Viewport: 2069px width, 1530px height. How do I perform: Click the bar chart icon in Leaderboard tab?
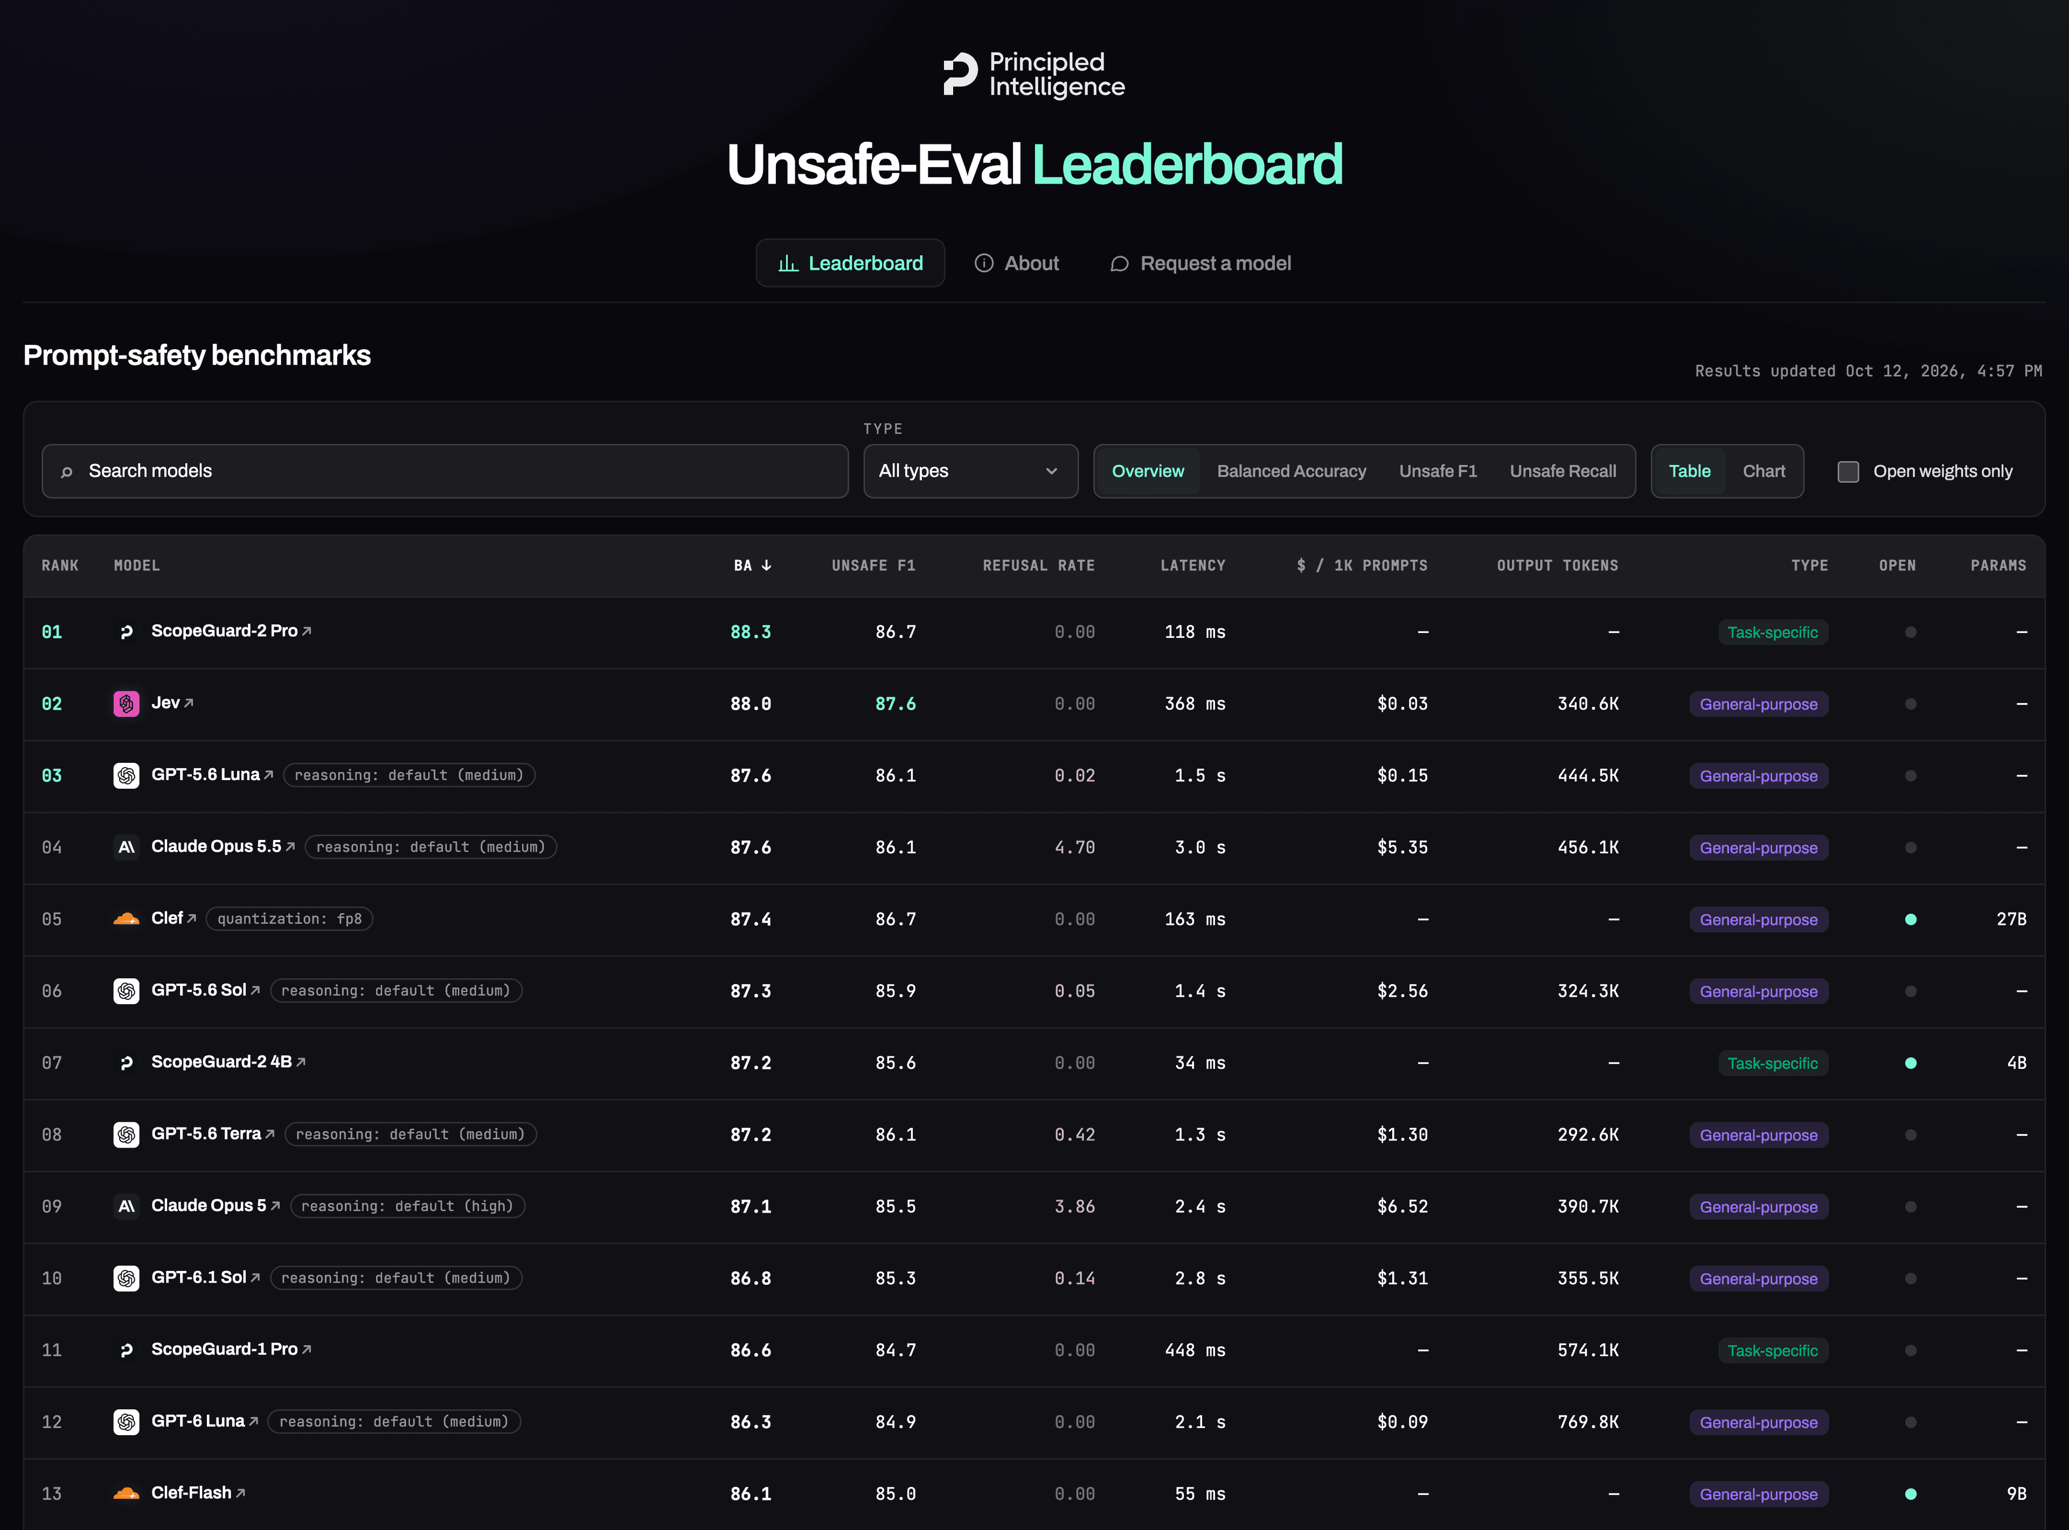pyautogui.click(x=788, y=264)
